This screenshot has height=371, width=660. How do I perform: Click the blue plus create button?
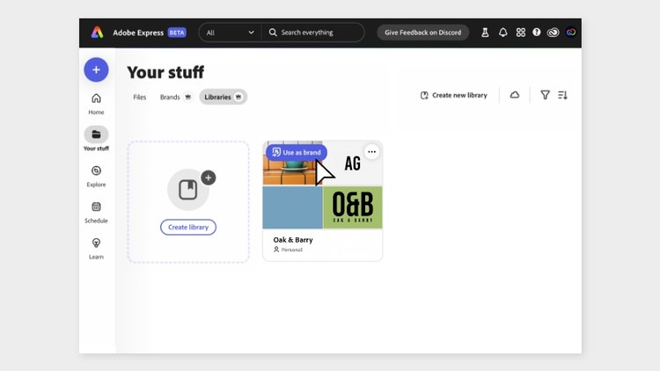pos(96,69)
